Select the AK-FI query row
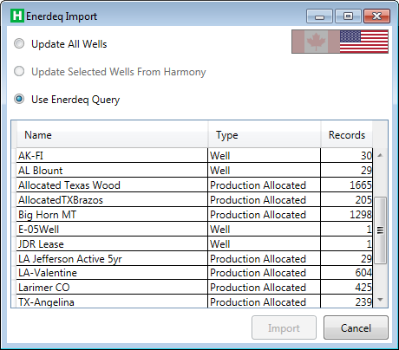 pyautogui.click(x=194, y=155)
